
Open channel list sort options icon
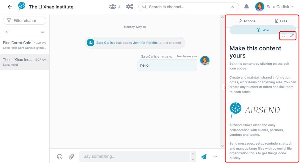43,32
